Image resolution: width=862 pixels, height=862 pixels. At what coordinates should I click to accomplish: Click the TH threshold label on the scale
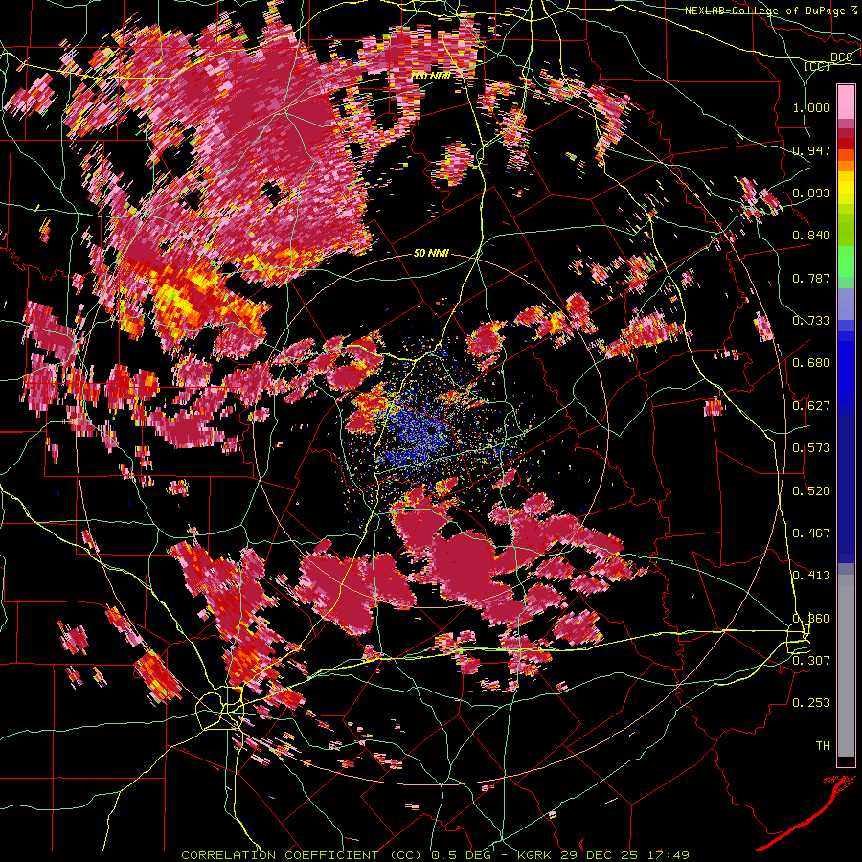(x=823, y=745)
